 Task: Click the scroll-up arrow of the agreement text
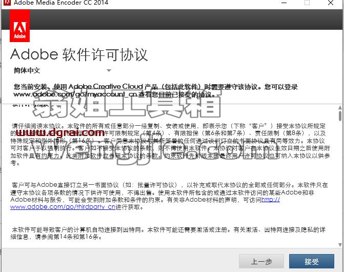[340, 107]
